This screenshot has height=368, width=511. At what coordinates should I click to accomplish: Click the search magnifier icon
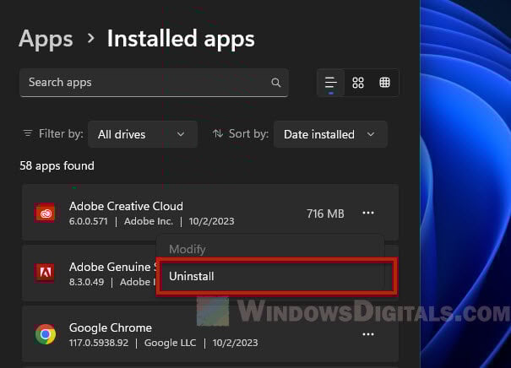pos(275,83)
